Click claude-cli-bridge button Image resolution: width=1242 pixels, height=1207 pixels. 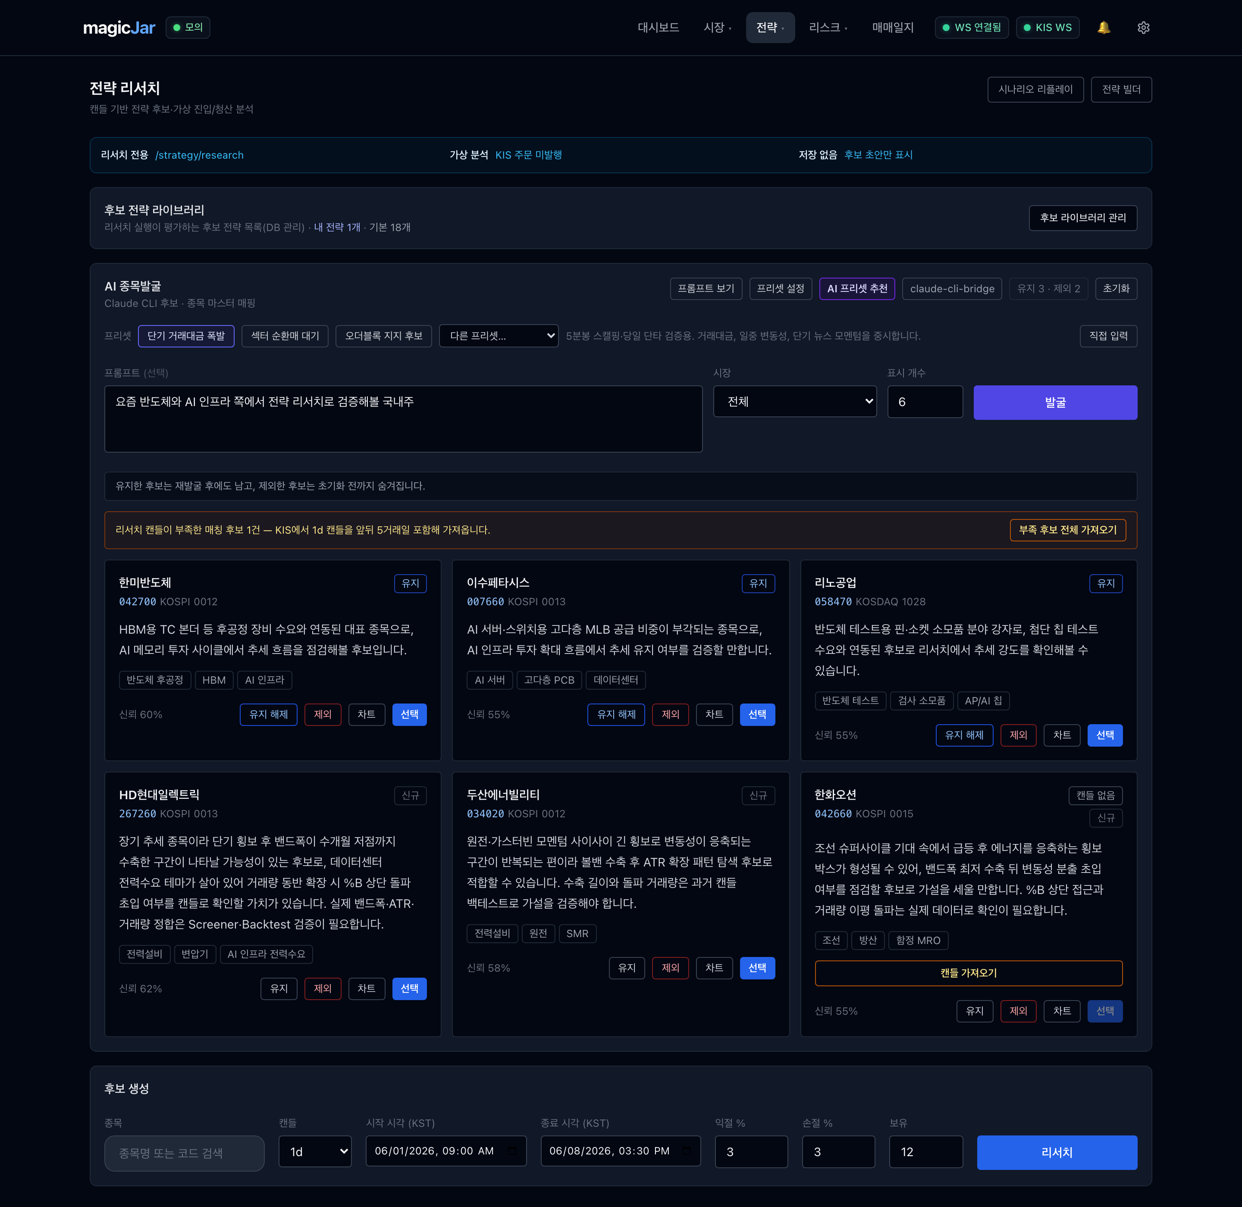click(x=951, y=288)
